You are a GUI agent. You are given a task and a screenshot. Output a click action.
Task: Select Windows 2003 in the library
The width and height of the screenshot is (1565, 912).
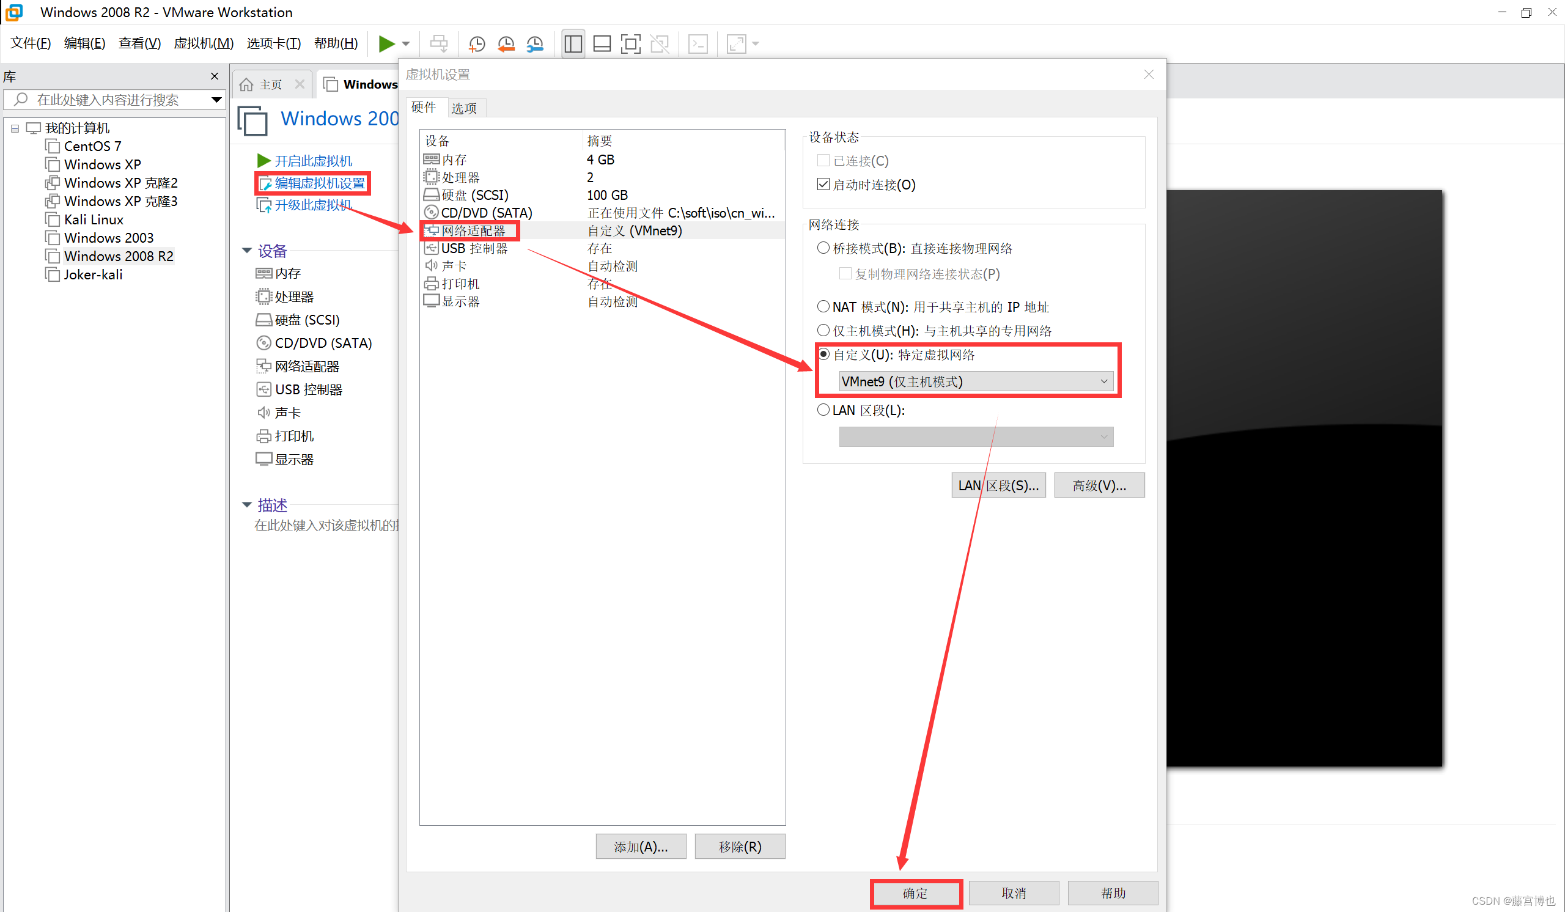tap(108, 238)
